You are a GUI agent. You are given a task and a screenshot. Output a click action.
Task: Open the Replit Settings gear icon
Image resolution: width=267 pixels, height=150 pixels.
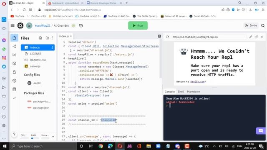(x=14, y=80)
